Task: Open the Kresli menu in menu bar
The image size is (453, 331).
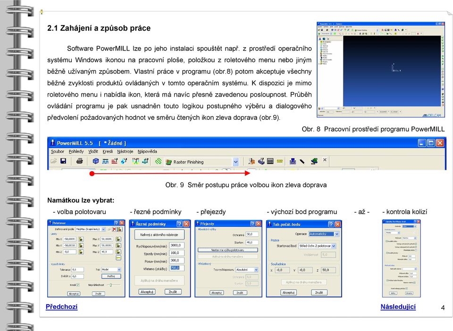Action: (108, 151)
